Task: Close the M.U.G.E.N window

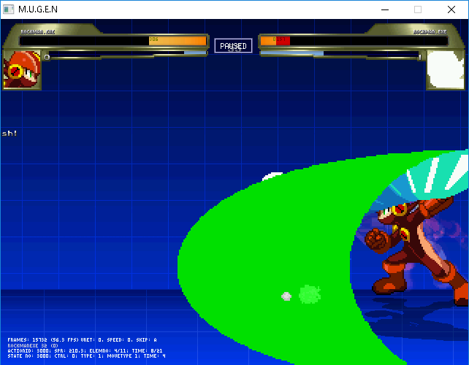Action: click(451, 9)
